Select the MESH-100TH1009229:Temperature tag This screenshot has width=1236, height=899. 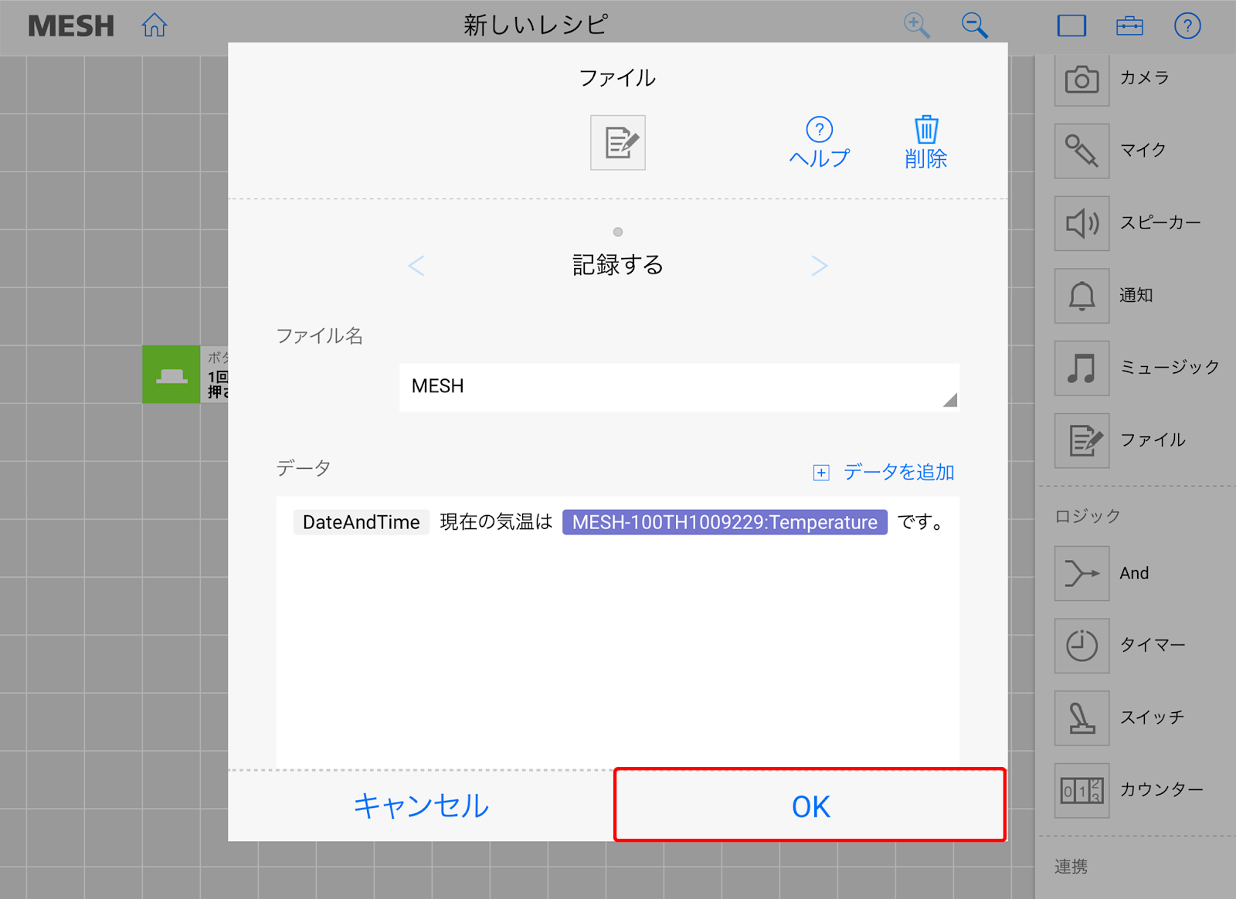point(725,522)
